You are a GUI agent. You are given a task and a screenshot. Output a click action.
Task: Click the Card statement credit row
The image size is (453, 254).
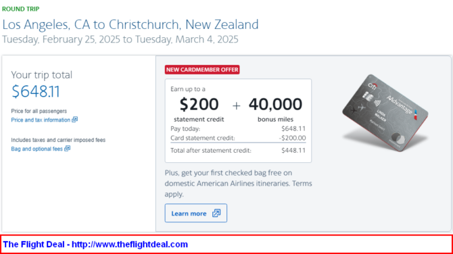pyautogui.click(x=238, y=138)
